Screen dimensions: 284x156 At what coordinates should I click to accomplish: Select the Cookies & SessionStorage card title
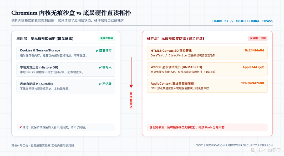40,50
